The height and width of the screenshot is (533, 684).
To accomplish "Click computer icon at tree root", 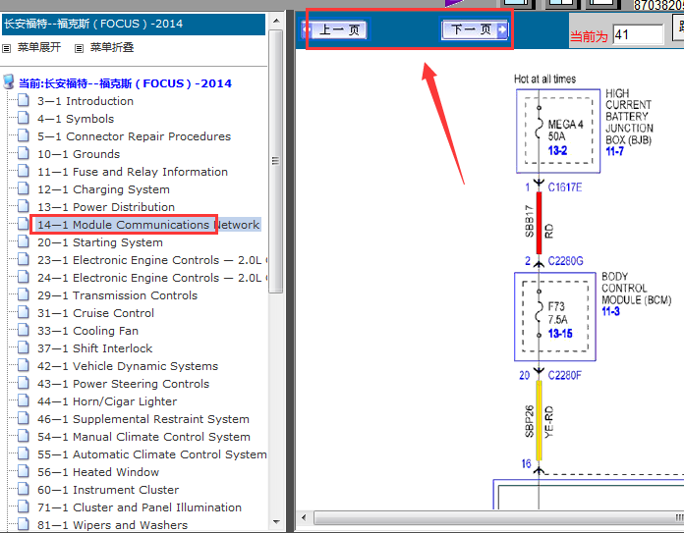I will point(9,81).
